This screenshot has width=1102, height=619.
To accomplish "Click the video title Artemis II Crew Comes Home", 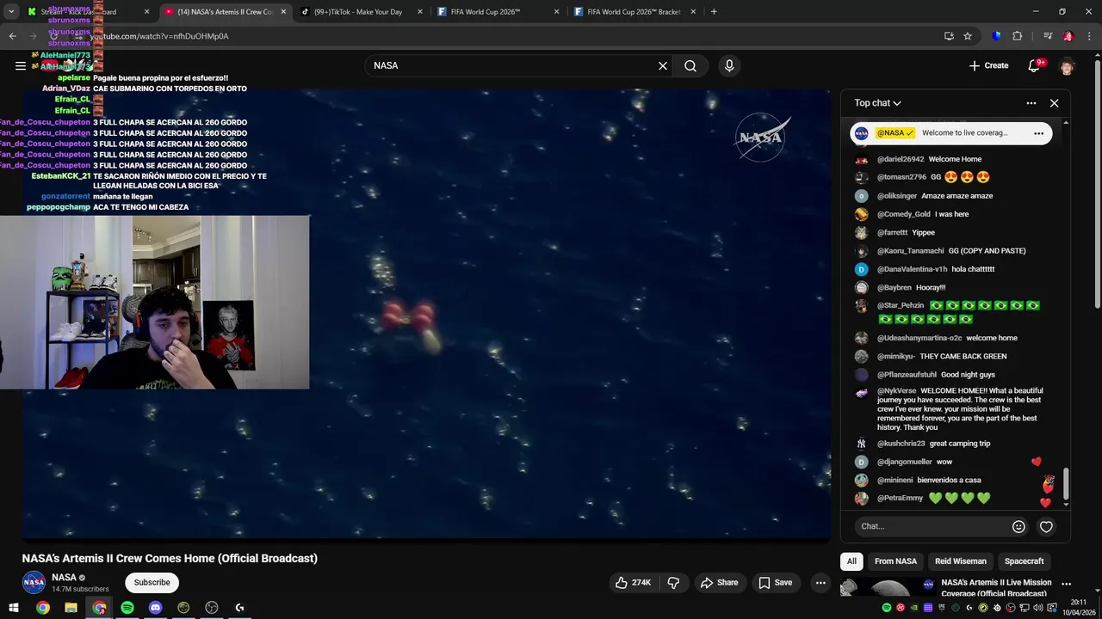I will click(170, 559).
